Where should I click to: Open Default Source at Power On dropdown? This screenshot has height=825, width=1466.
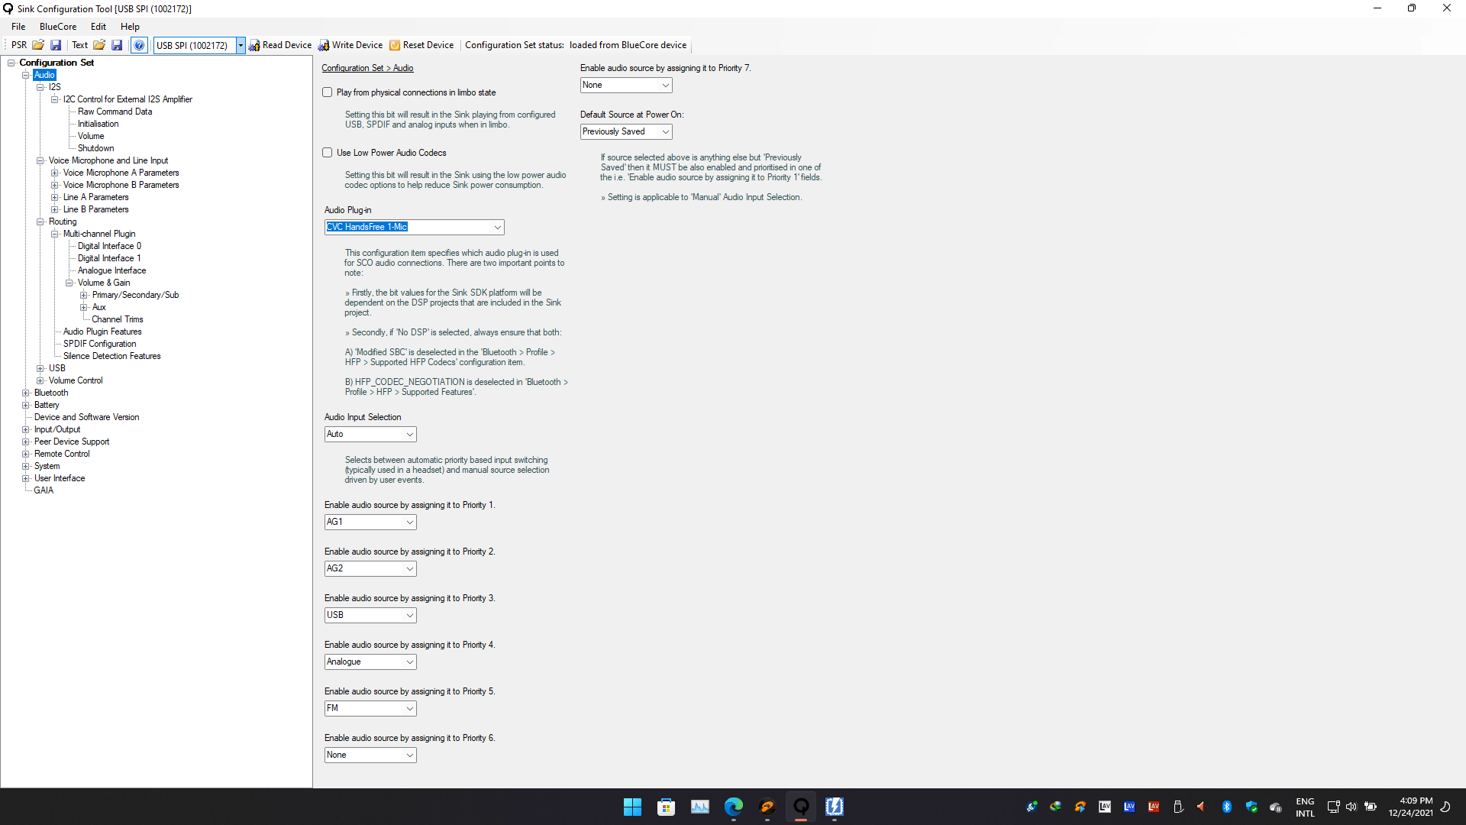coord(626,131)
